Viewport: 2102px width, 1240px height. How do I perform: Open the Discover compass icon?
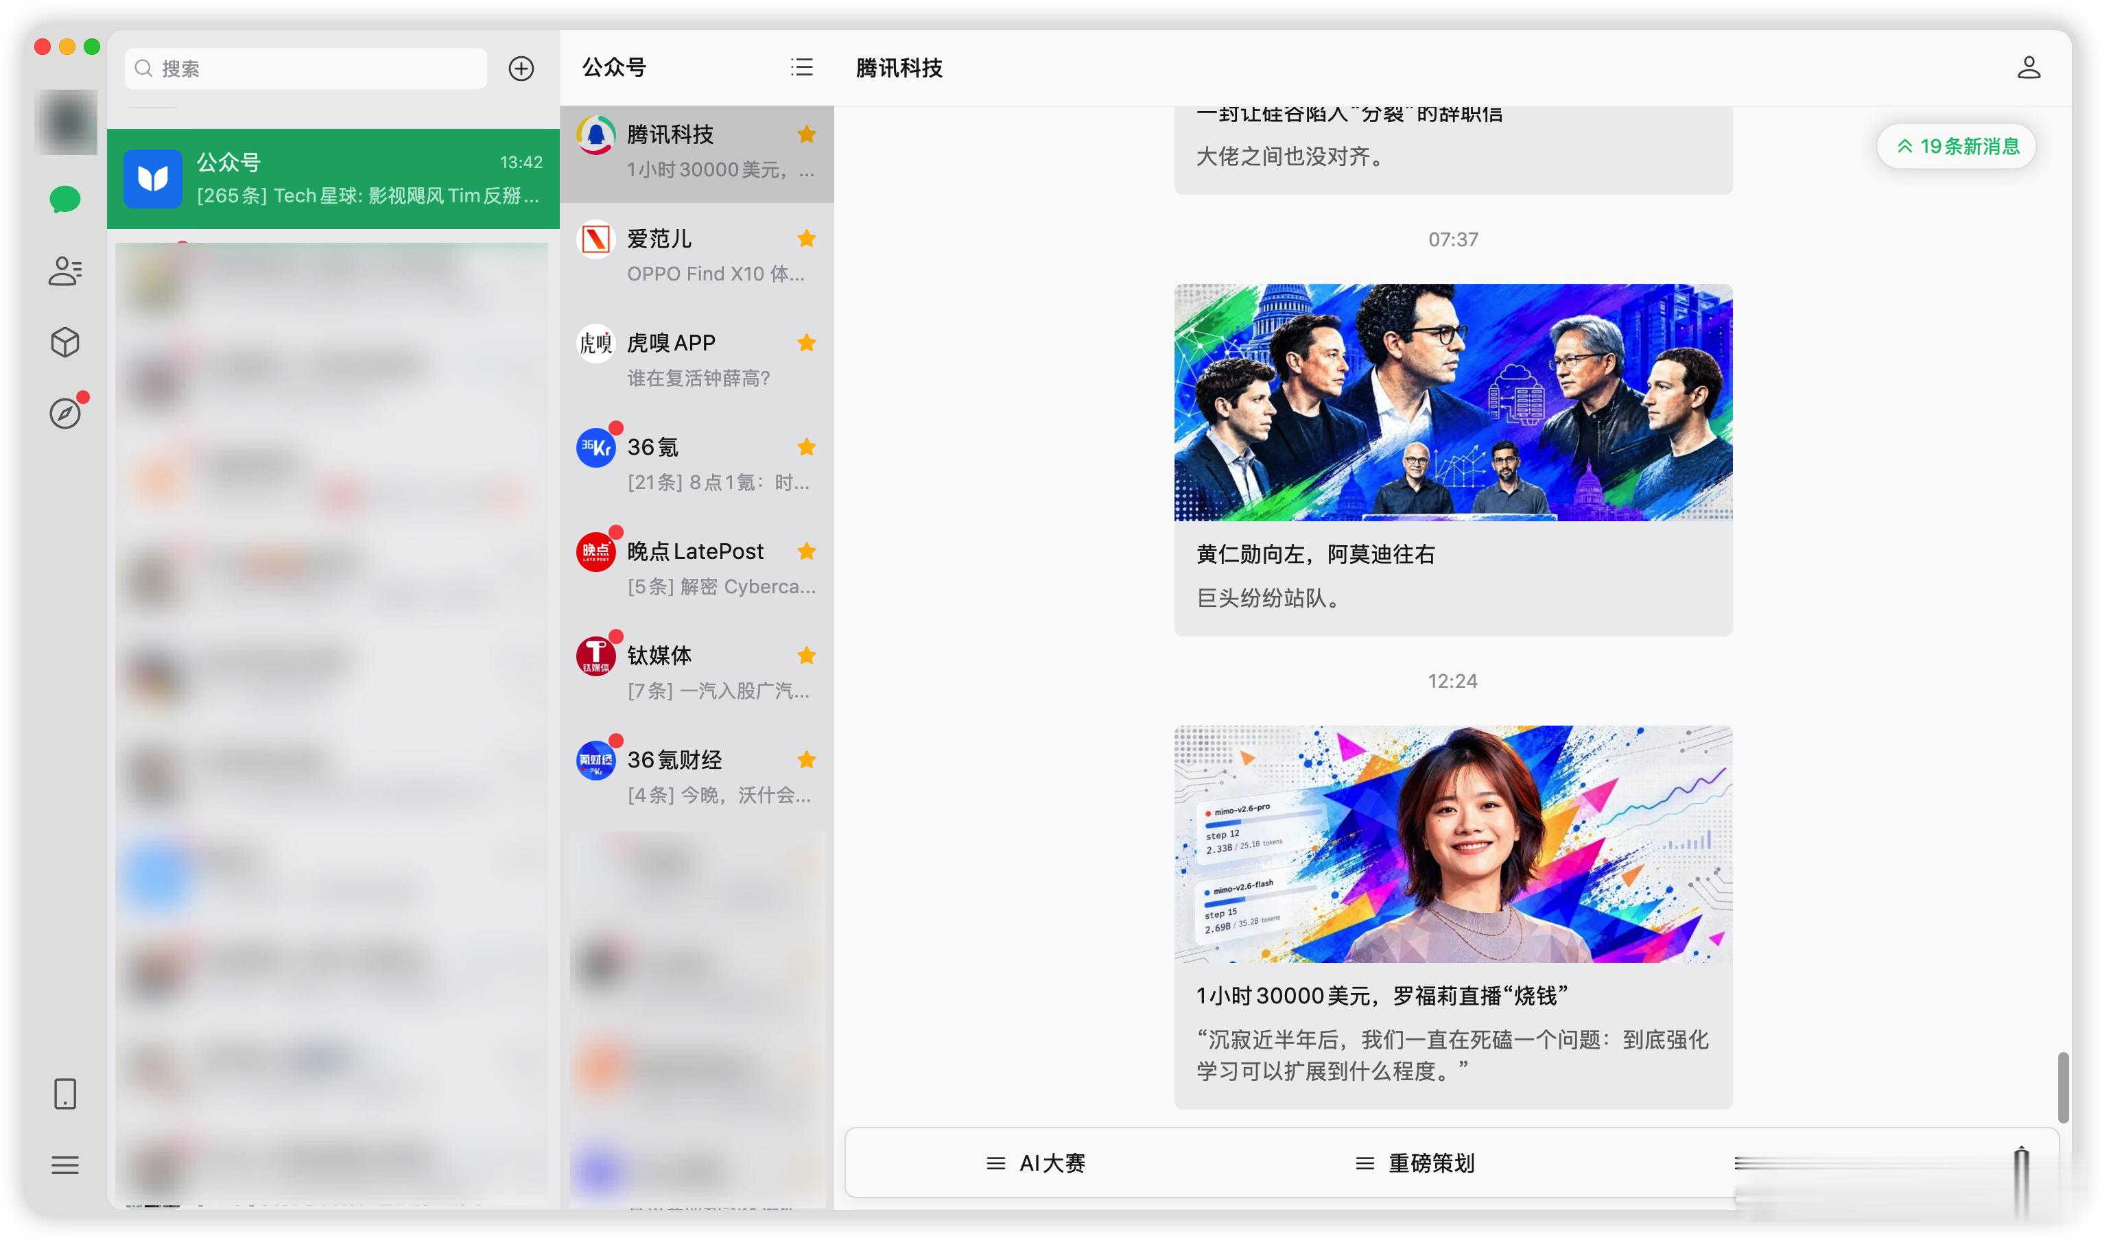coord(65,414)
